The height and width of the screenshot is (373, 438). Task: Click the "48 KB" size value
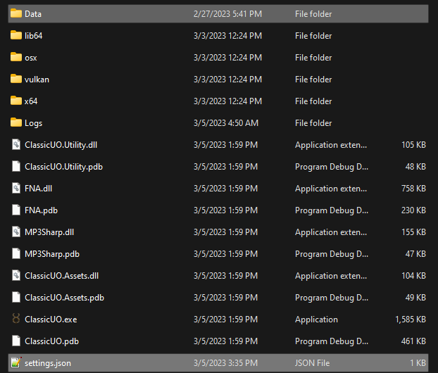pyautogui.click(x=415, y=167)
